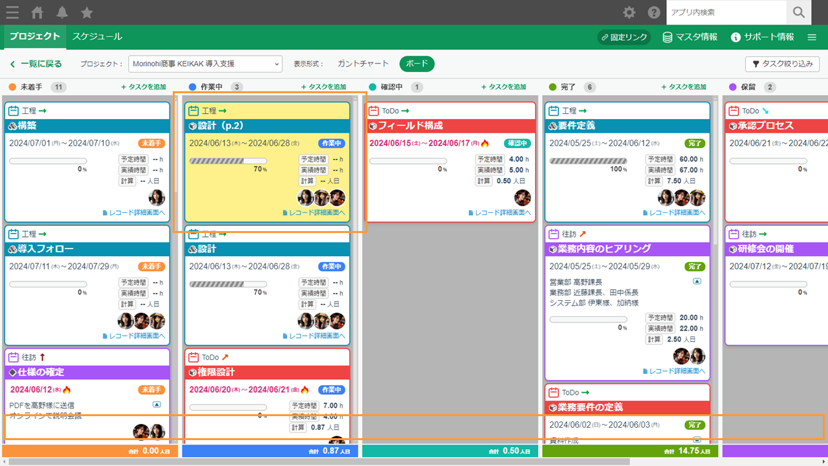This screenshot has height=466, width=828.
Task: Open the hamburger menu in top bar
Action: (12, 12)
